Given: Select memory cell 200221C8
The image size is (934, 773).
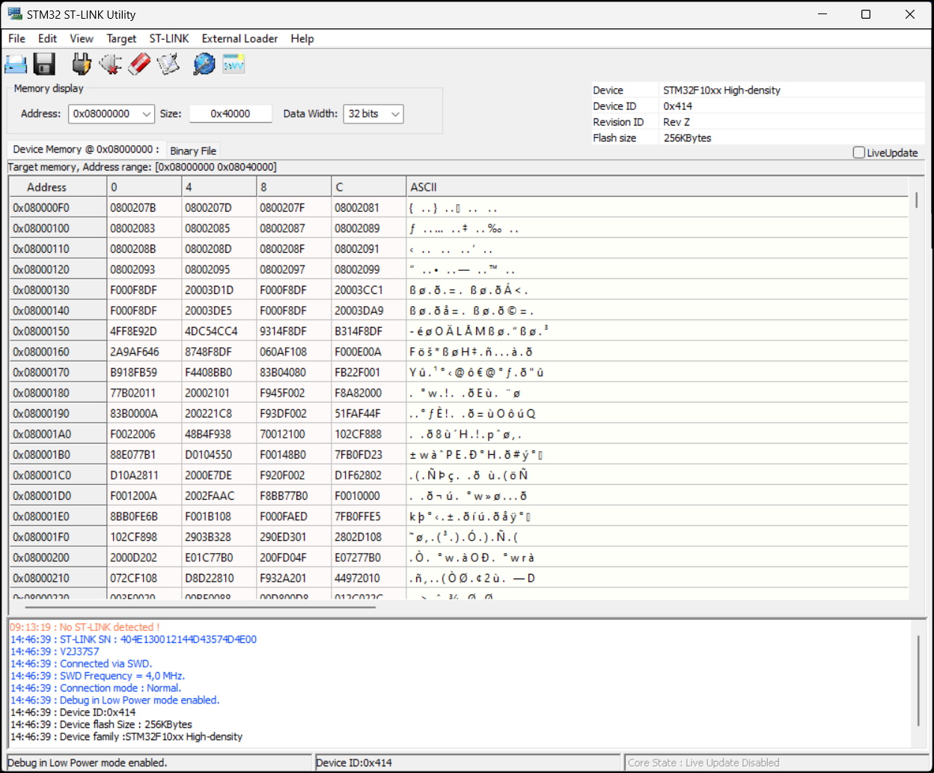Looking at the screenshot, I should pos(219,414).
